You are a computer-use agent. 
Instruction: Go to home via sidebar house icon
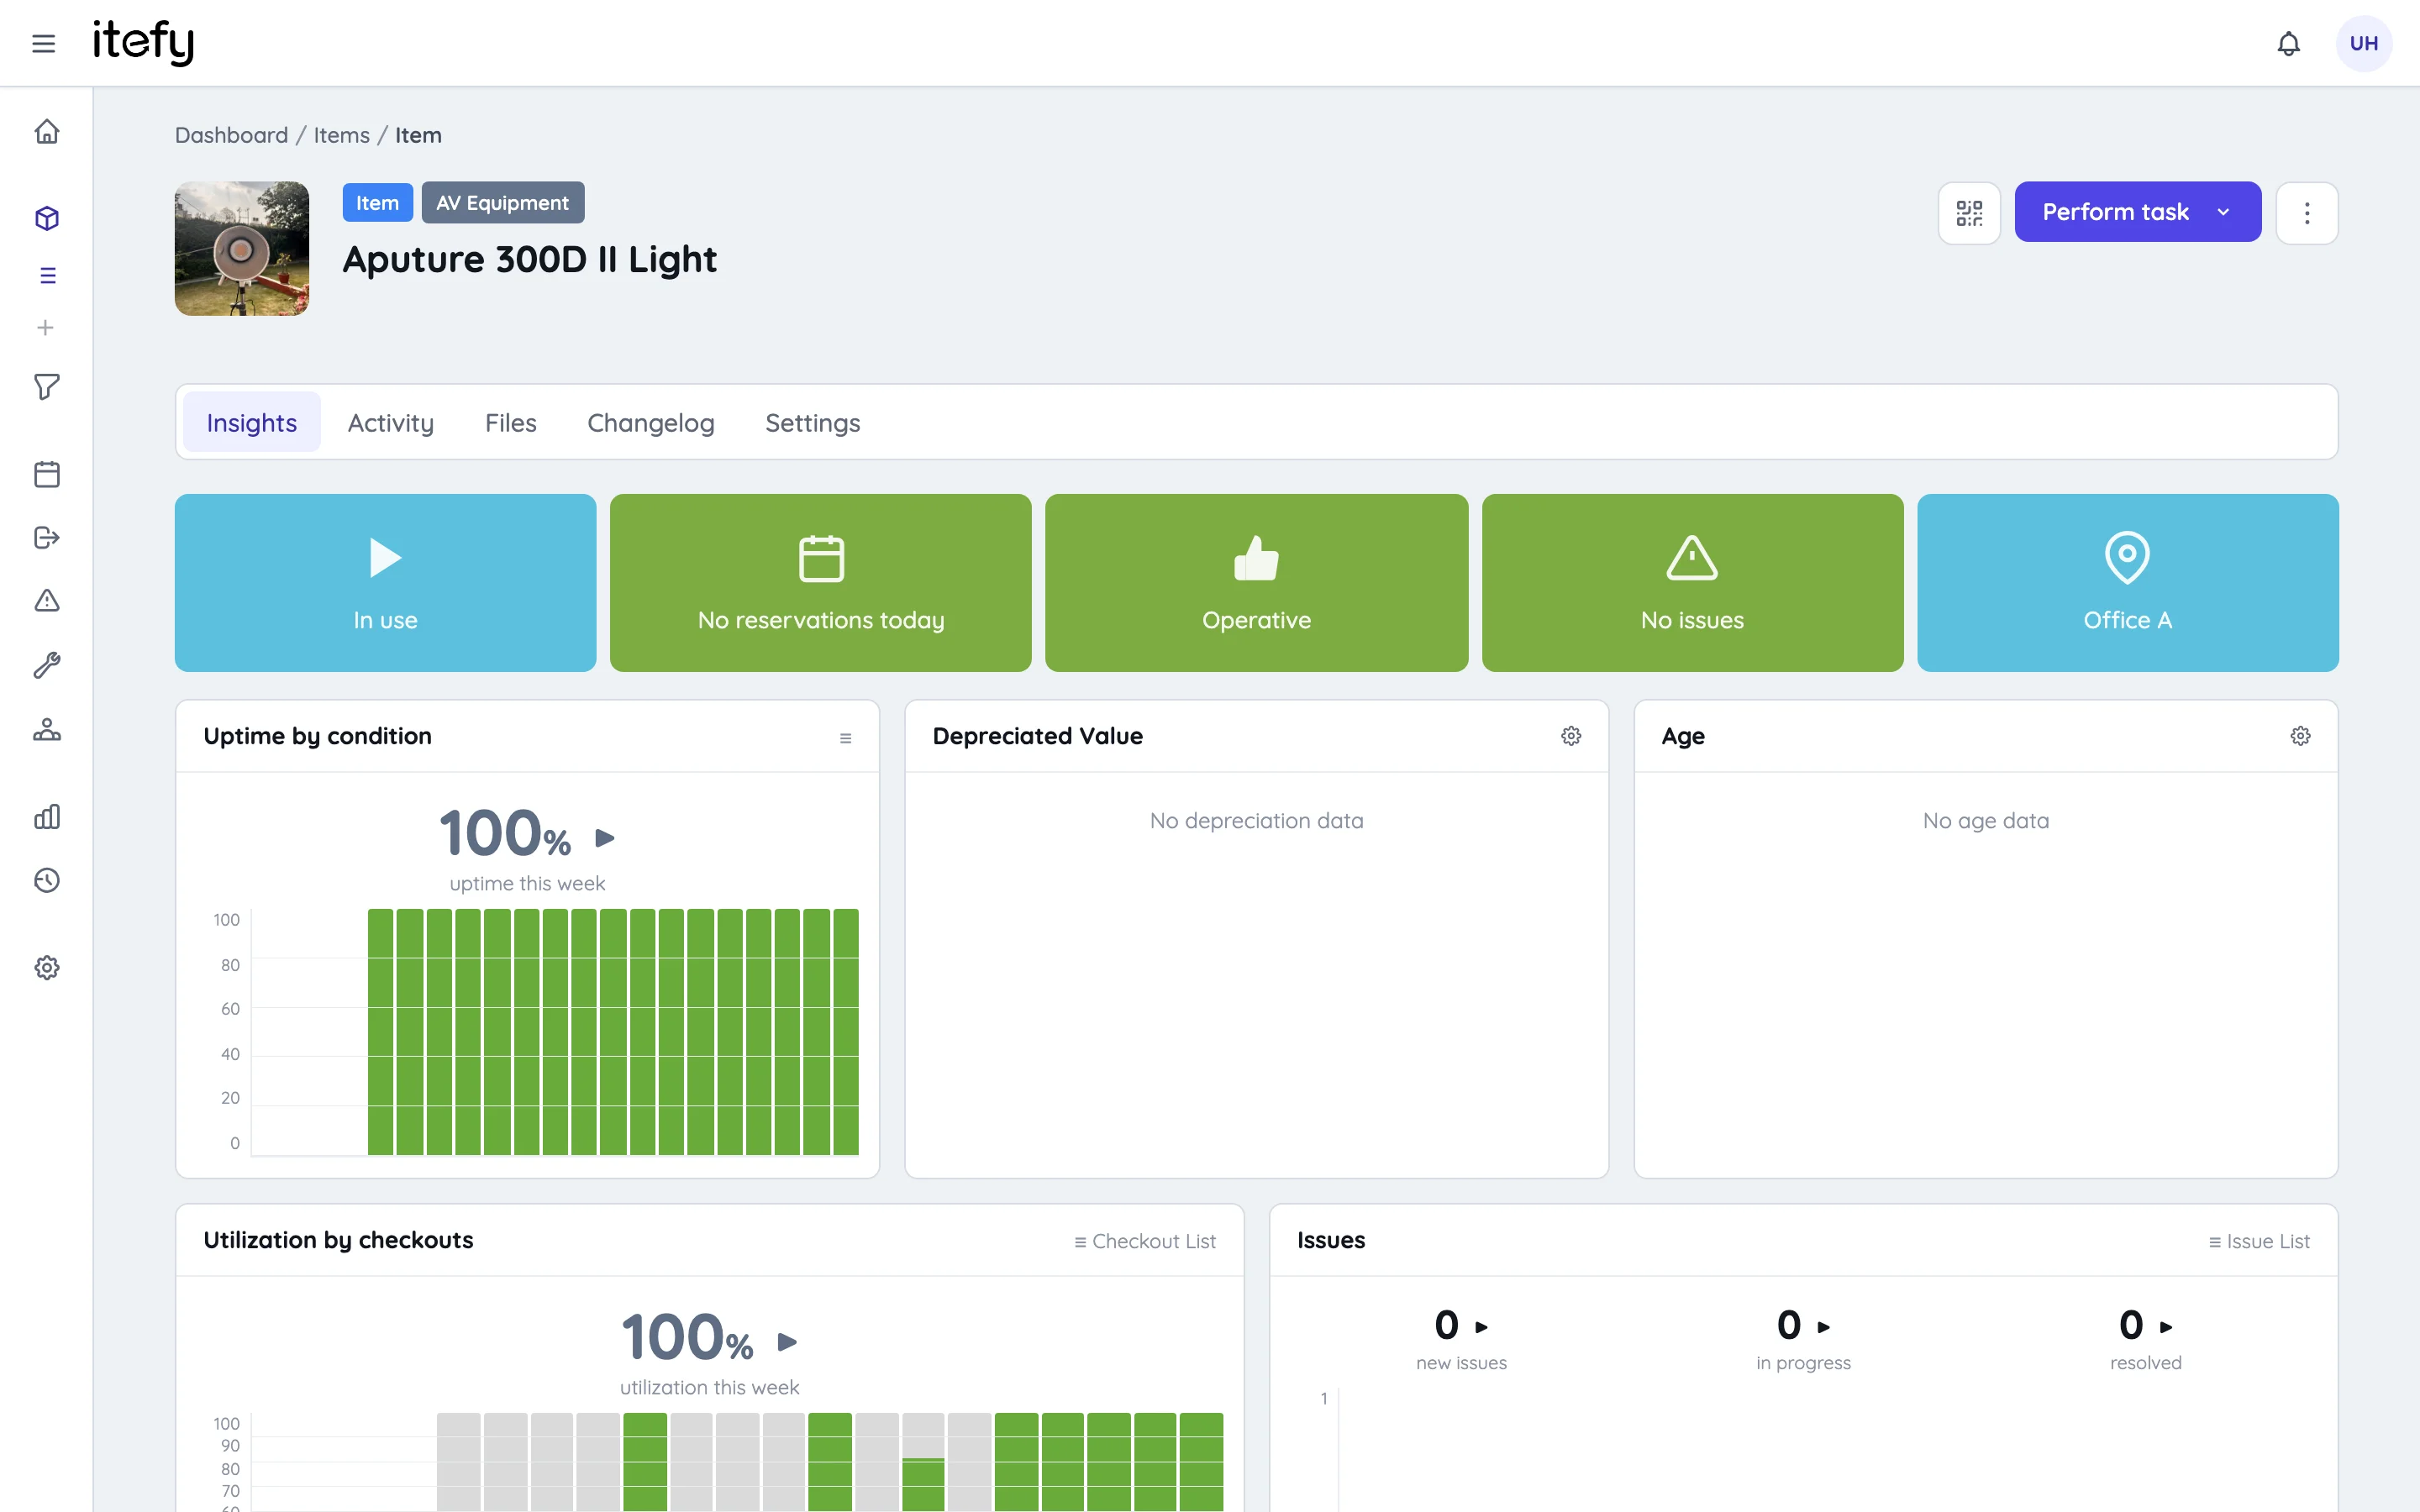(47, 131)
